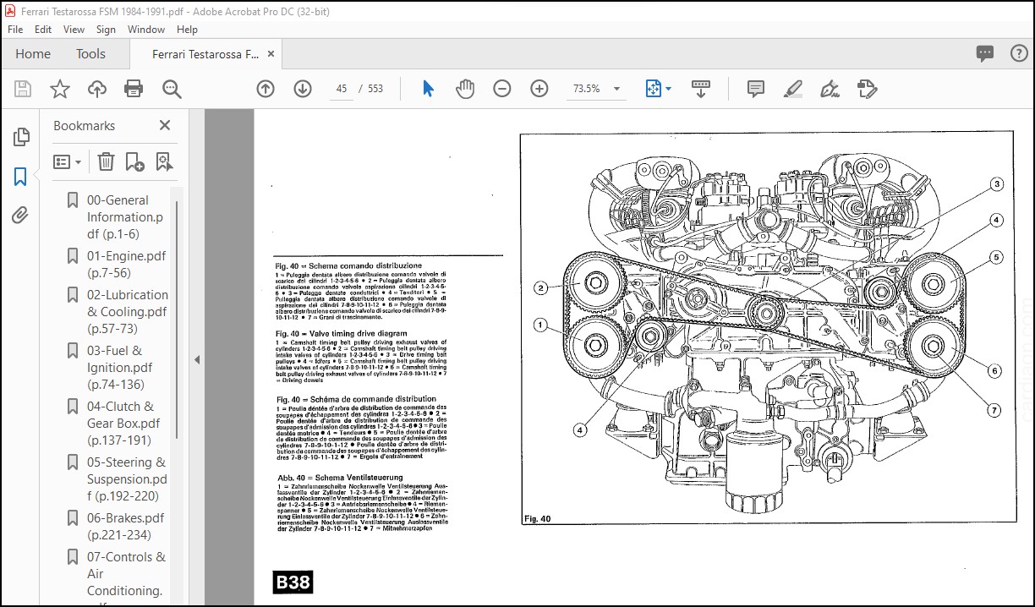1035x607 pixels.
Task: Collapse the navigation pane with the arrow
Action: 196,359
